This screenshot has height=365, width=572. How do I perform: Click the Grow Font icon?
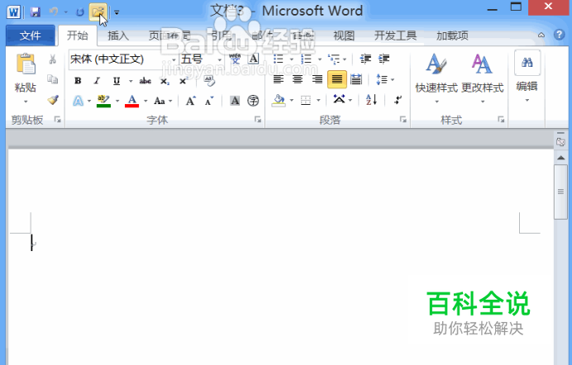(x=191, y=101)
